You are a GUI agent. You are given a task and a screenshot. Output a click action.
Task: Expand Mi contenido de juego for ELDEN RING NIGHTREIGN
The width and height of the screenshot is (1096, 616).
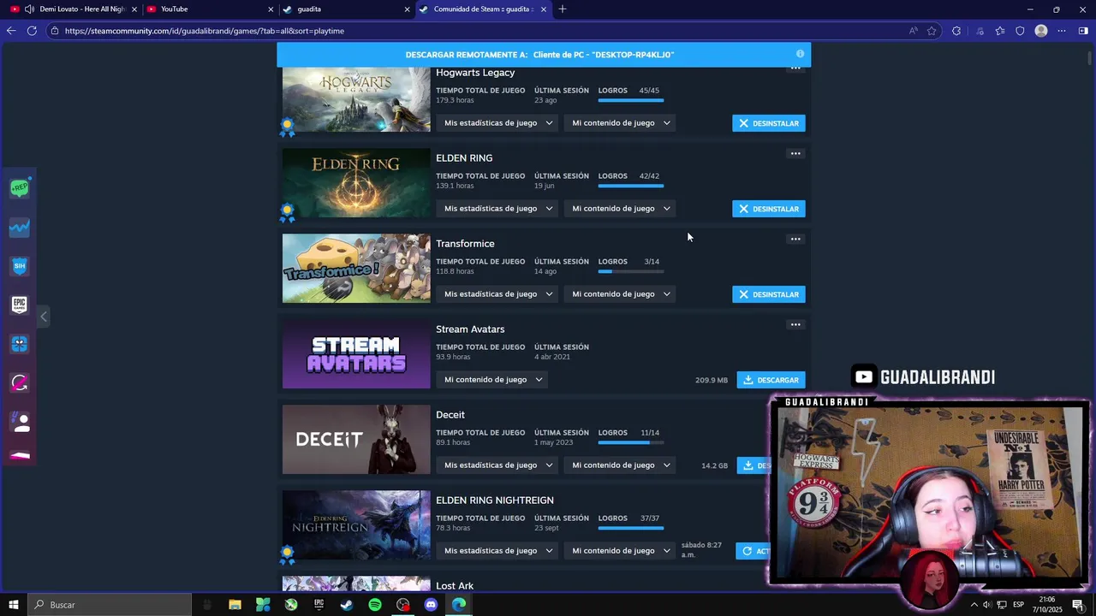621,551
